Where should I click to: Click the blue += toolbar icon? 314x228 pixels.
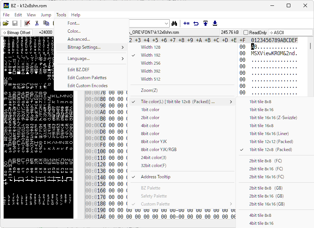pyautogui.click(x=186, y=23)
